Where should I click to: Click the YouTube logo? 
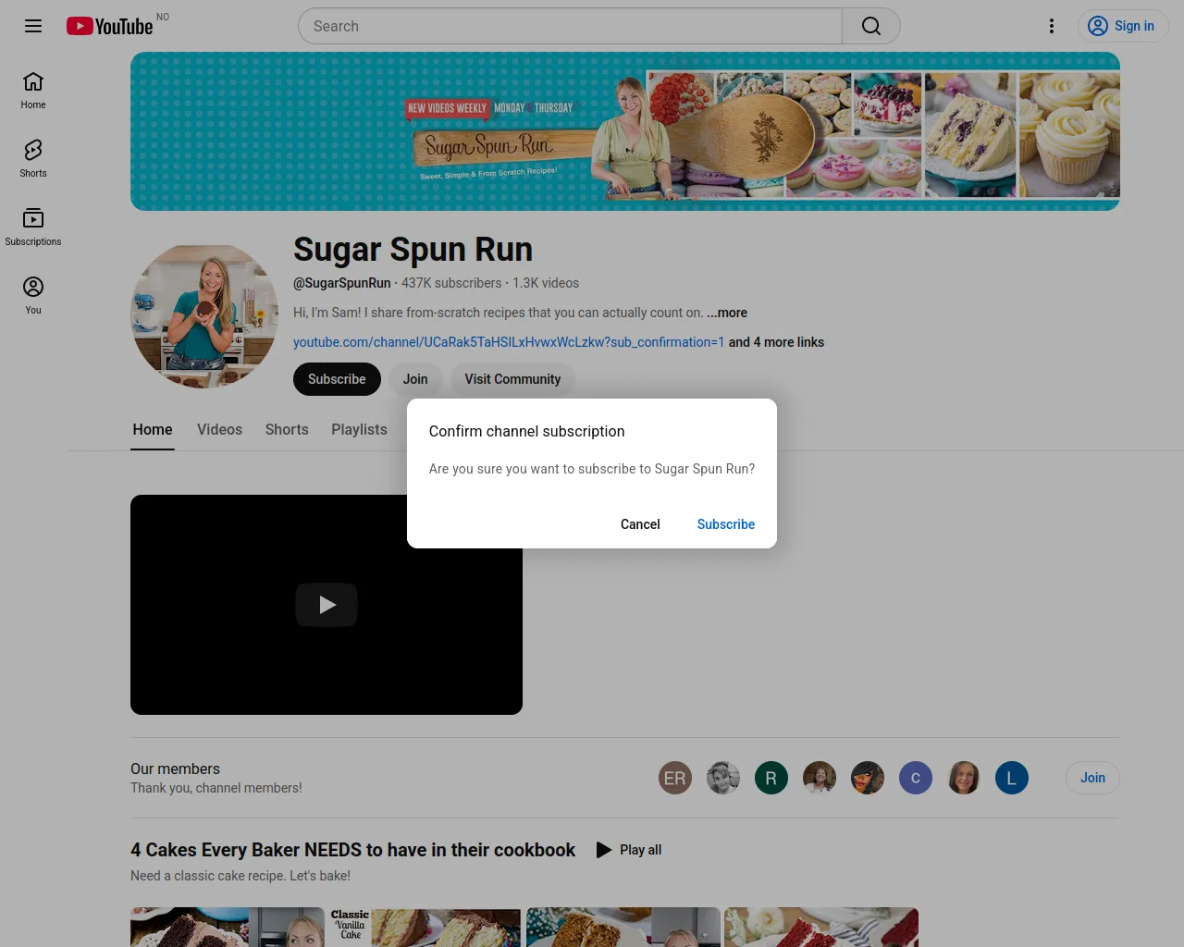tap(110, 26)
